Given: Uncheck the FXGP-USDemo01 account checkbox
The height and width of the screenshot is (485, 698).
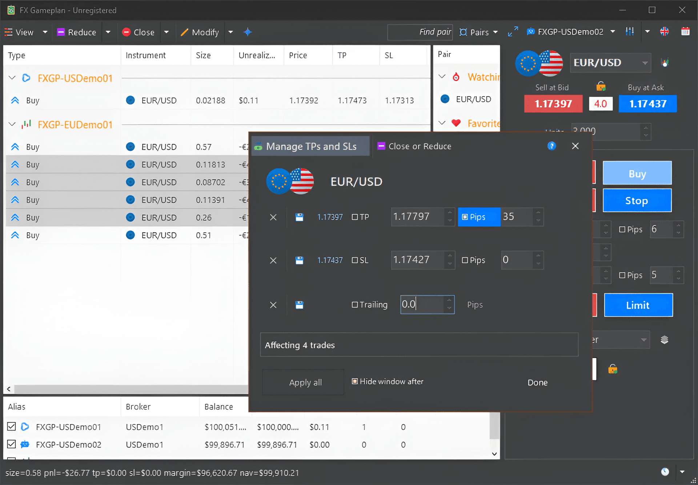Looking at the screenshot, I should (12, 427).
